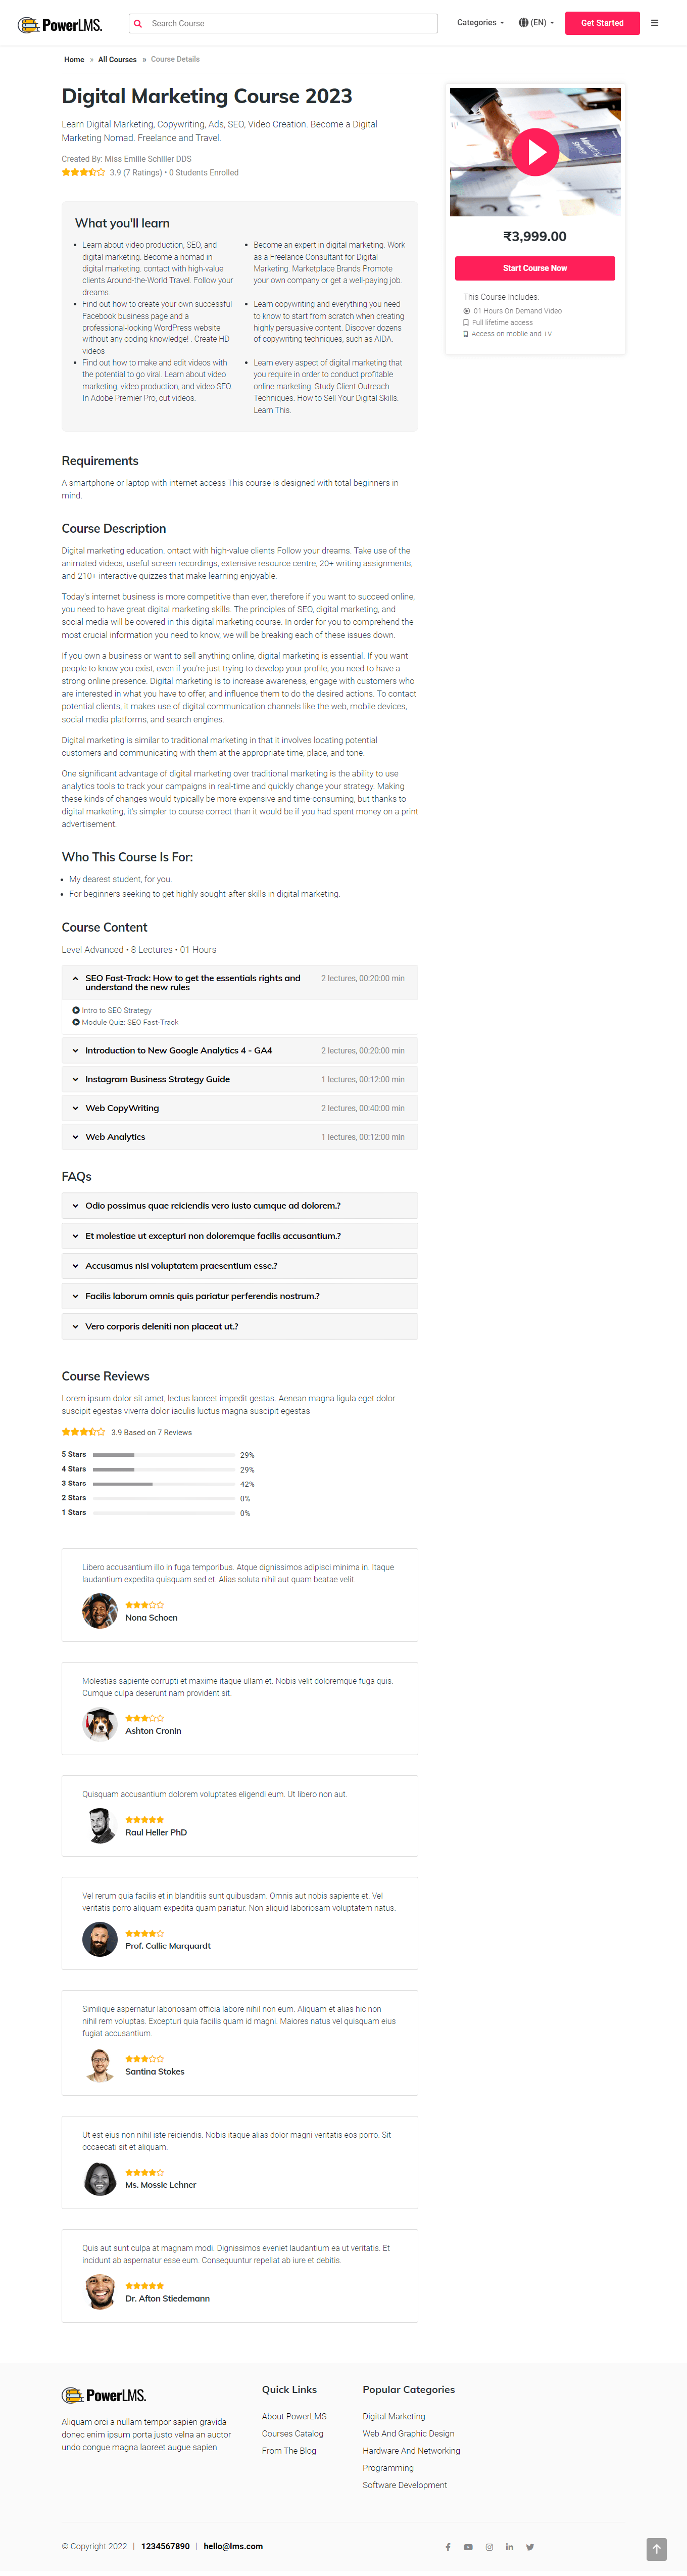687x2576 pixels.
Task: Click into the Search Course field
Action: pyautogui.click(x=290, y=23)
